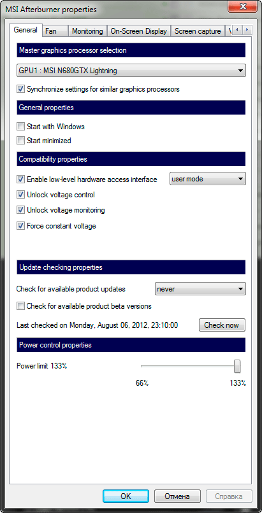Click the Отмена cancel button
262x513 pixels.
pos(177,496)
